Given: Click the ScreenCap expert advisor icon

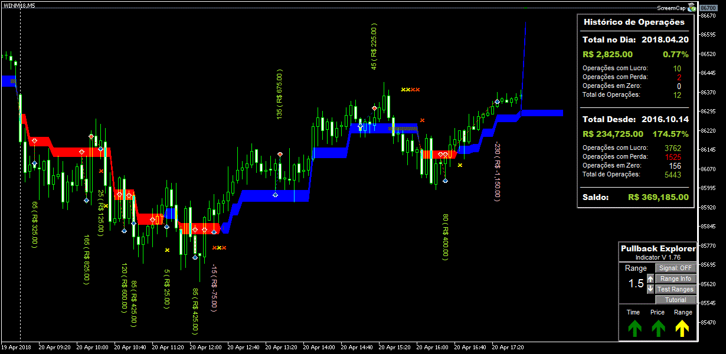Looking at the screenshot, I should tap(691, 8).
